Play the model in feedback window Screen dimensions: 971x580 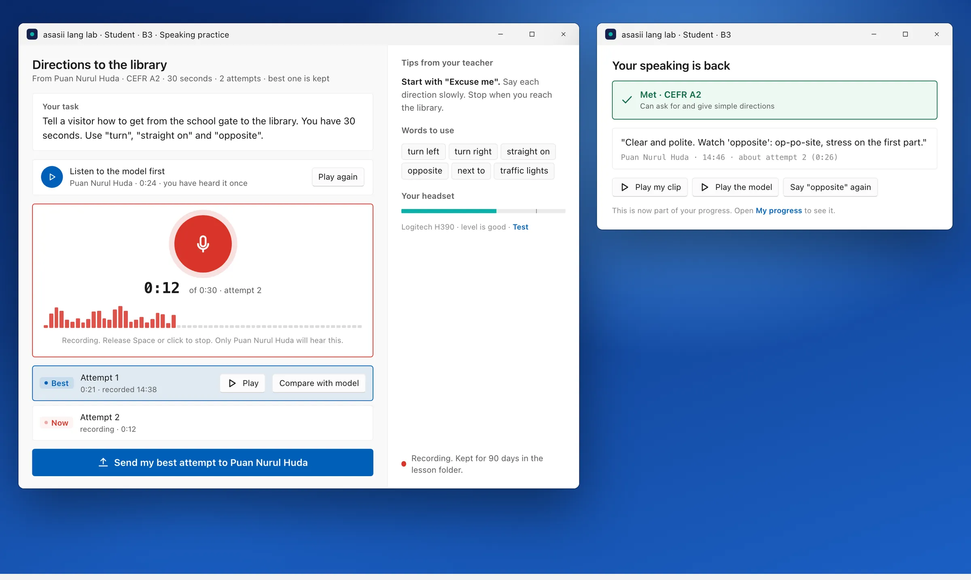coord(735,187)
